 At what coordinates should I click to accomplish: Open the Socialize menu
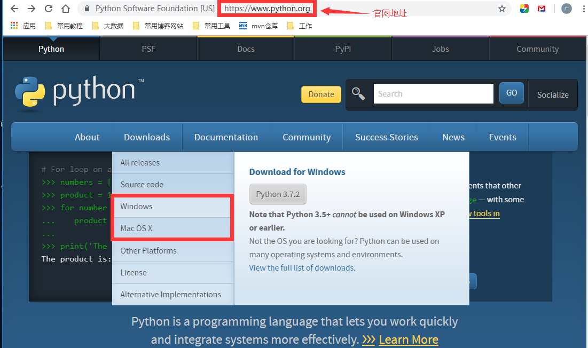tap(553, 95)
